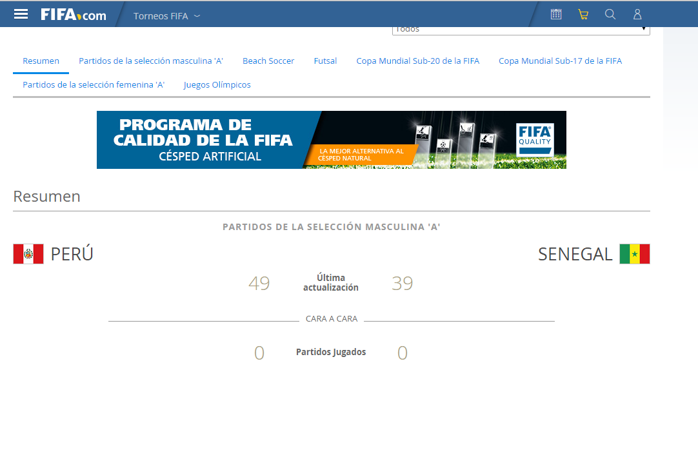The width and height of the screenshot is (698, 455).
Task: Click Senegal's Partidos Jugados value 0
Action: point(403,353)
